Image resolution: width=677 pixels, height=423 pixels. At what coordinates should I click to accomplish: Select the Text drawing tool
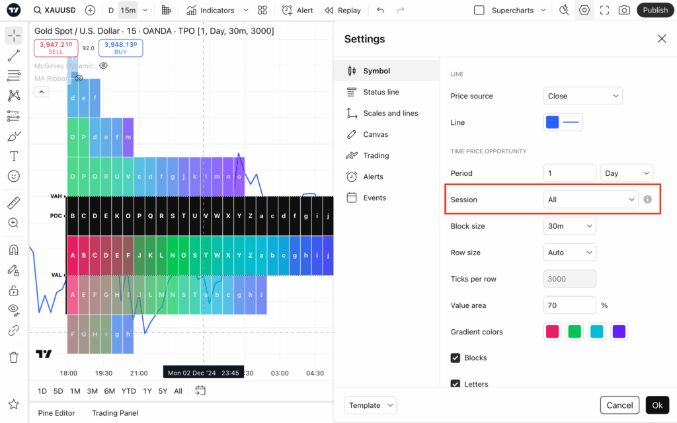[13, 157]
